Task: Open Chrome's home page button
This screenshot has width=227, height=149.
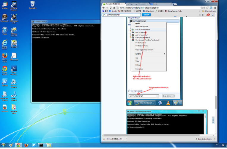Action: point(114,8)
